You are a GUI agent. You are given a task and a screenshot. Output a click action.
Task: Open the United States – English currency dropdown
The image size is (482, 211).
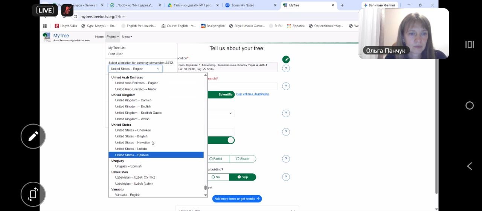[136, 69]
